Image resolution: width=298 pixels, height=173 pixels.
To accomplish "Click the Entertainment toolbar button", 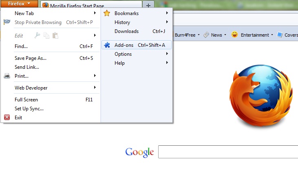I will [x=252, y=35].
